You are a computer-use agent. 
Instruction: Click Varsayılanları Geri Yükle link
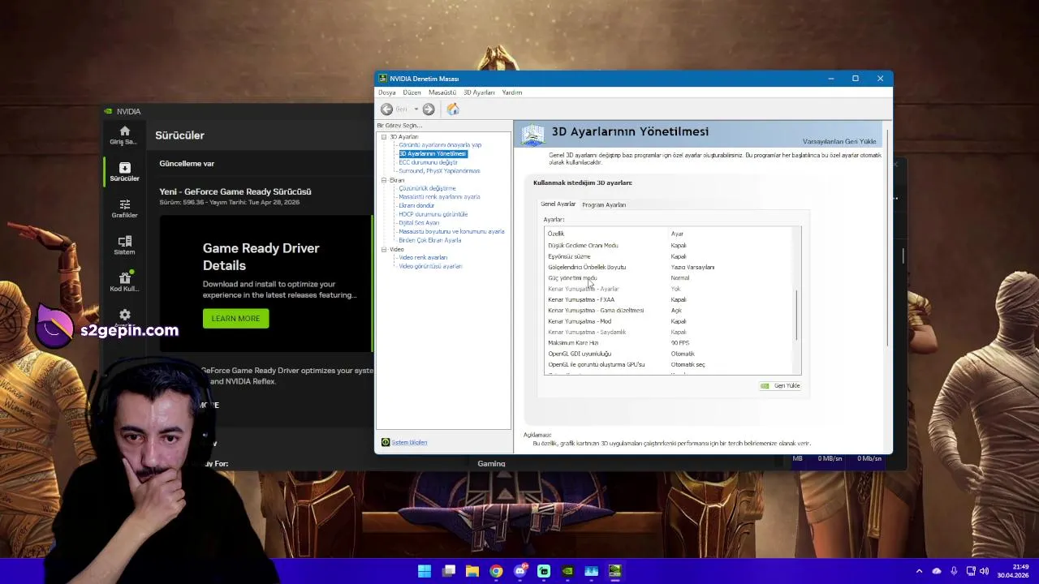(x=839, y=142)
